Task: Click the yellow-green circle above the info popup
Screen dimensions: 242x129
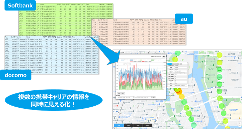Action: click(175, 60)
